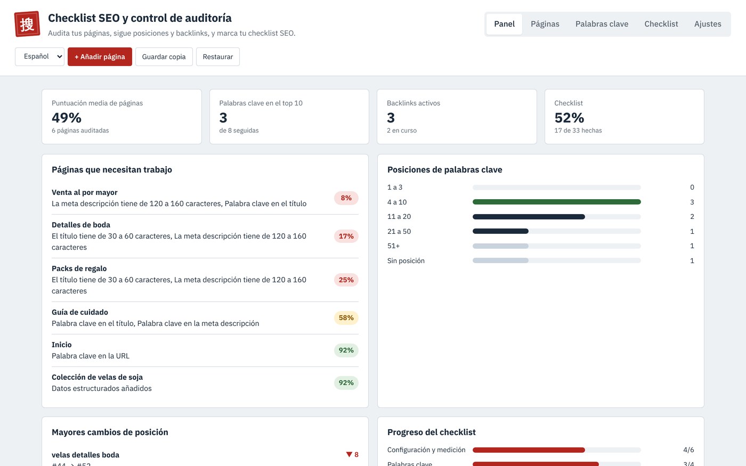Open the Packs de regalo page row
This screenshot has width=746, height=466.
click(205, 280)
